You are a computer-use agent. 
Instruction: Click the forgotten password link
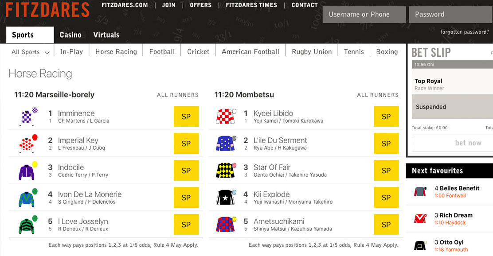[464, 32]
